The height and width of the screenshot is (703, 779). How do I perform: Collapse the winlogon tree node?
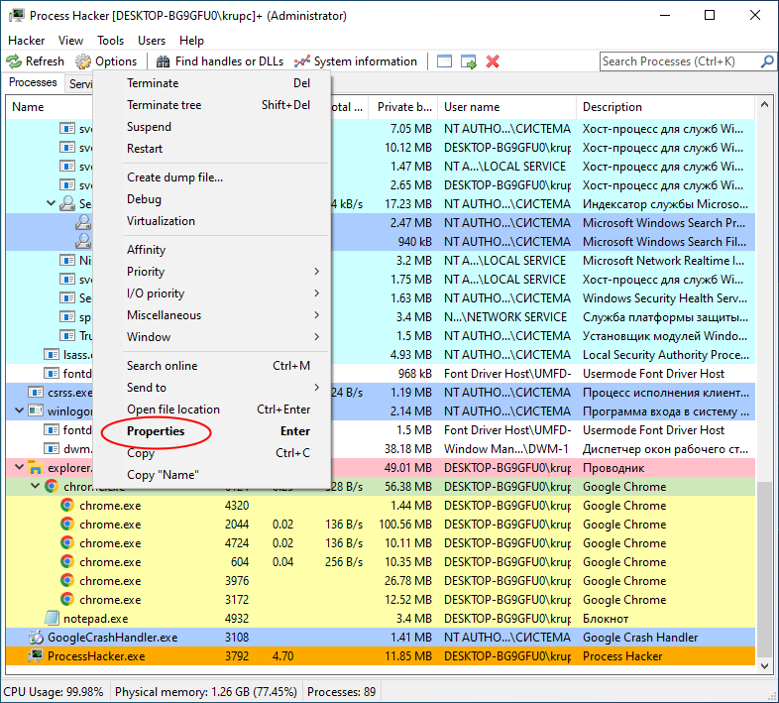[19, 411]
